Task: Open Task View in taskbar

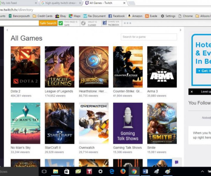Action: pyautogui.click(x=44, y=172)
